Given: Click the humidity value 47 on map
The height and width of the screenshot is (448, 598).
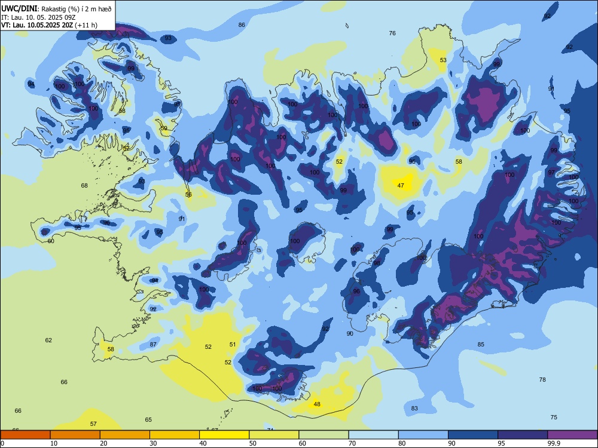Looking at the screenshot, I should tap(401, 186).
